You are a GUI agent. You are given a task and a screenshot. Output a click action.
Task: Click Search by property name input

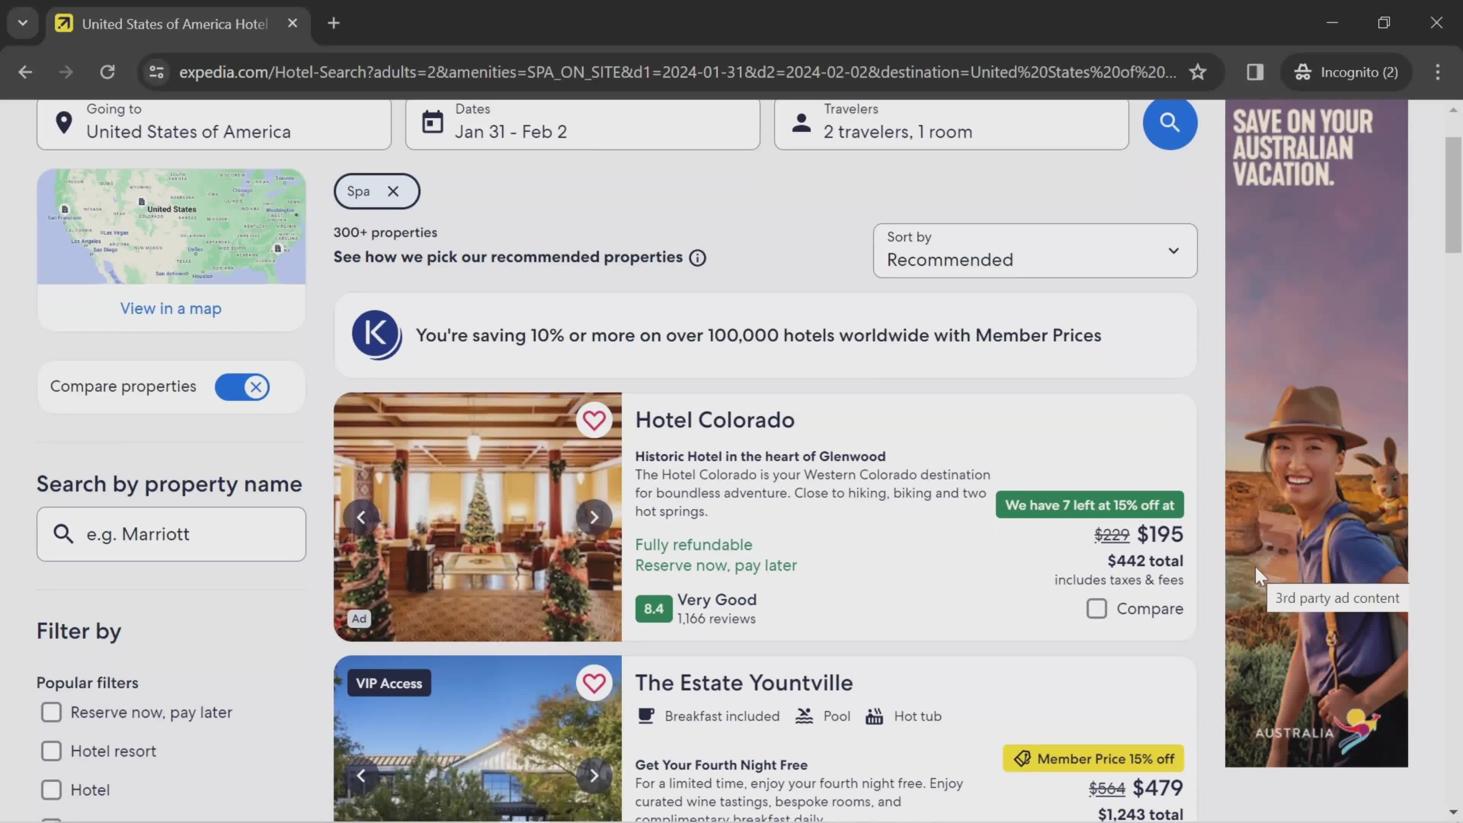pos(171,535)
